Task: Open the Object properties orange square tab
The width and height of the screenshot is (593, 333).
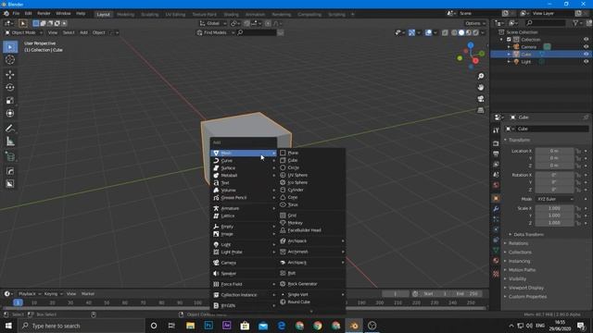Action: tap(496, 198)
